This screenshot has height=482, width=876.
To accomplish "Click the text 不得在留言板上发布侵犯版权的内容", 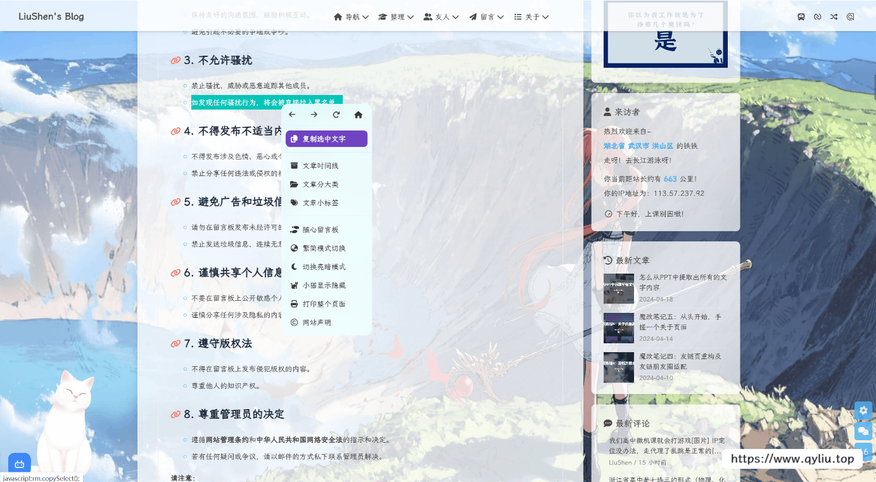I will coord(251,369).
